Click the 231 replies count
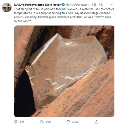 tap(22, 122)
